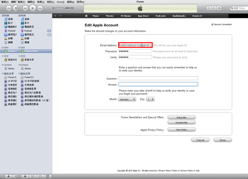The image size is (248, 179).
Task: Switch to the iTunes U tab
Action: tap(197, 16)
